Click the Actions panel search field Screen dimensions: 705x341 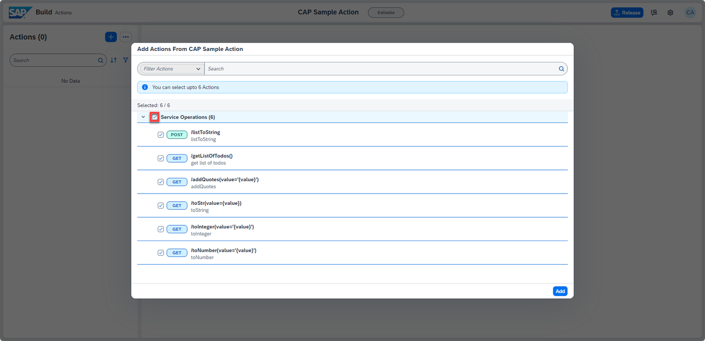coord(58,60)
